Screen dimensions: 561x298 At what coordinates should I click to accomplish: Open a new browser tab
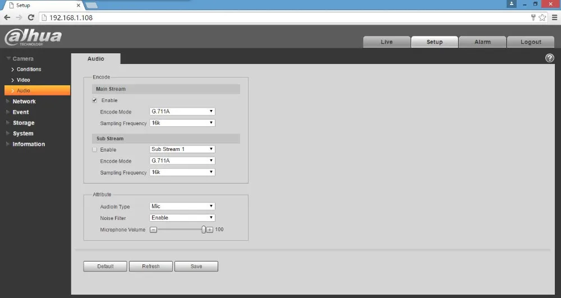click(x=91, y=6)
